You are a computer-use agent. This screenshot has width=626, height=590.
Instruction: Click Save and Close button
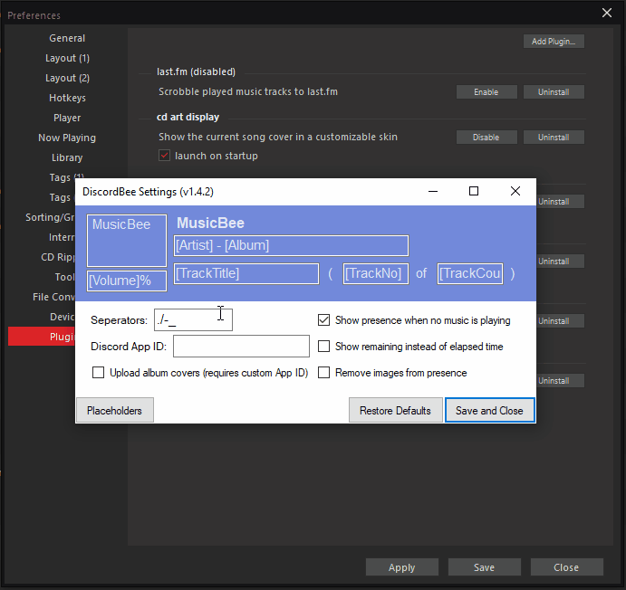pos(489,410)
